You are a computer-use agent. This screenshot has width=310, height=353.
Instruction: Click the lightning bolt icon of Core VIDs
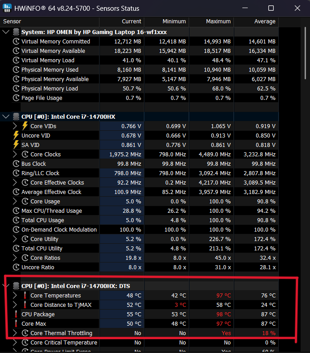[25, 126]
